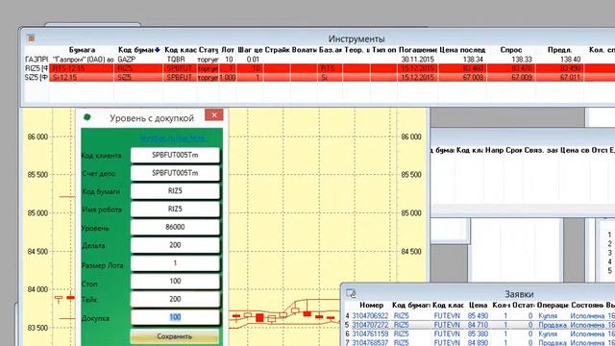Click the Тейк field showing 200
This screenshot has height=346, width=615.
coord(175,299)
